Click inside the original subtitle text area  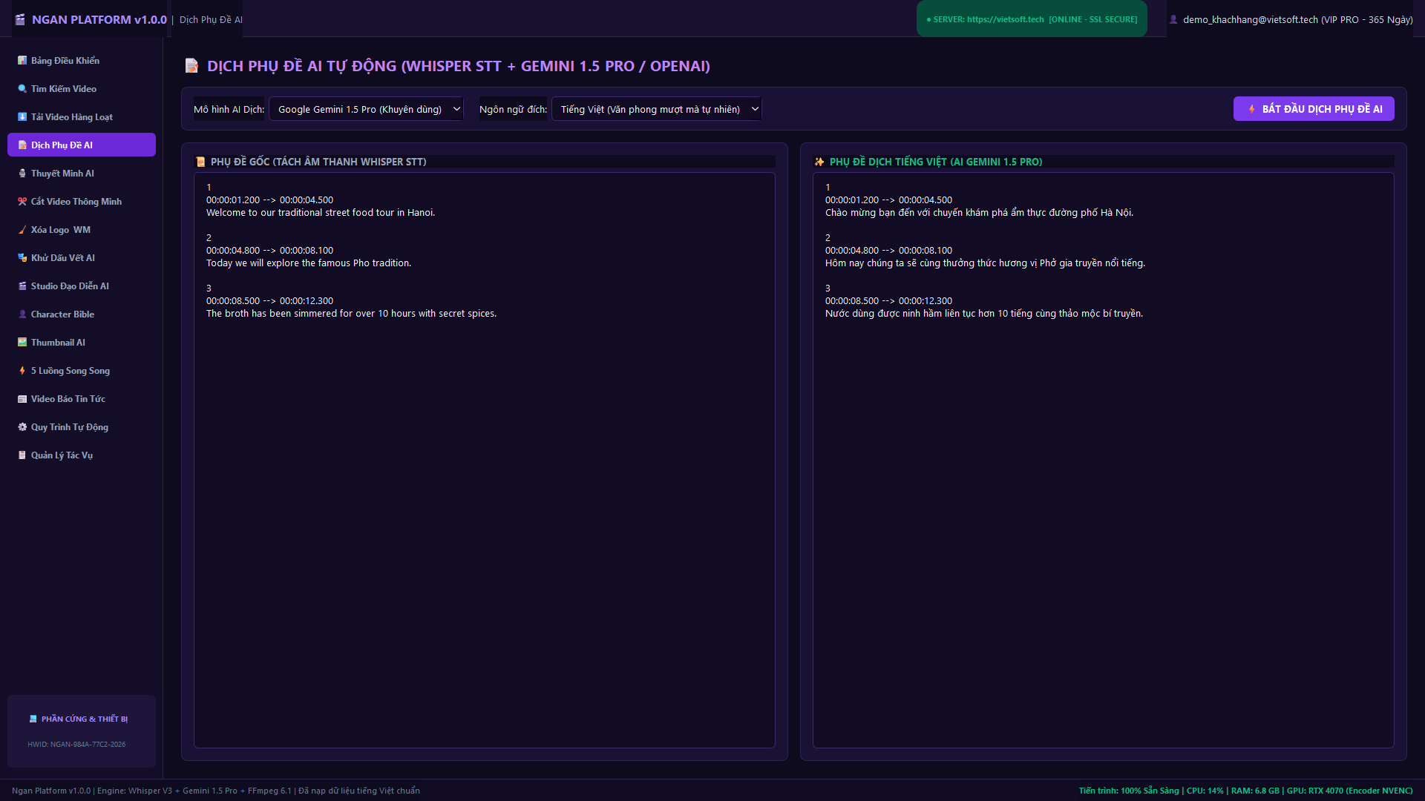[485, 460]
